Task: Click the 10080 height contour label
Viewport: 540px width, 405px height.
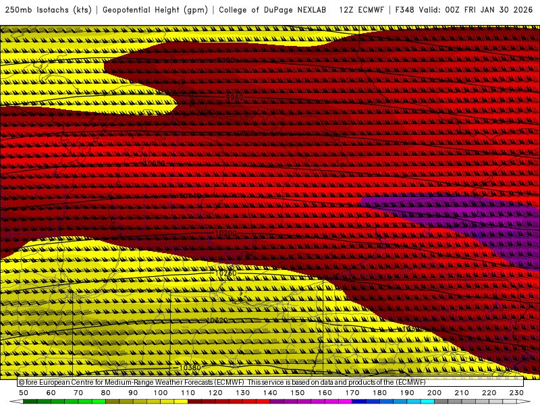Action: [156, 163]
